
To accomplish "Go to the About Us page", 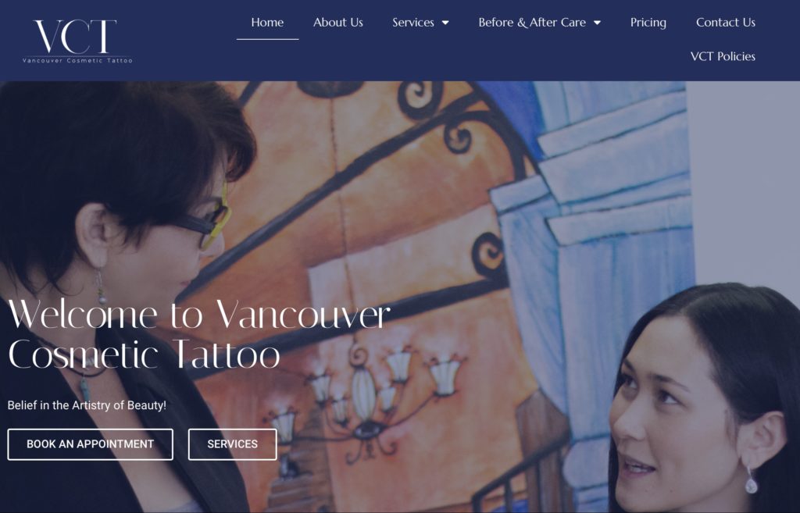I will [x=337, y=23].
